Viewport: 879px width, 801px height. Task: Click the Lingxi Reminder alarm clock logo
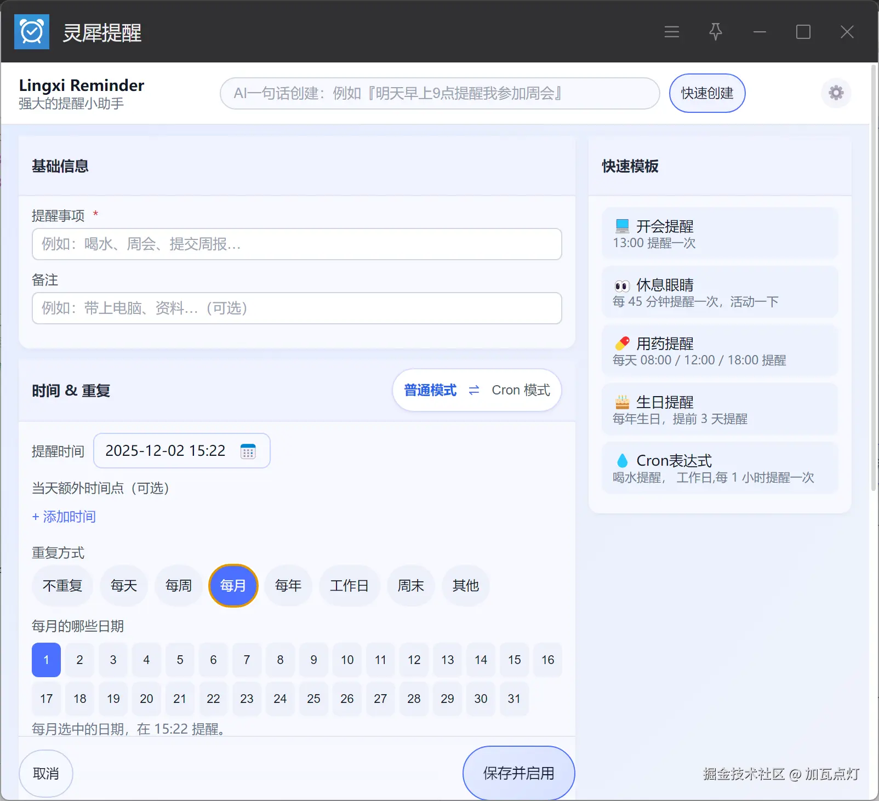(32, 32)
